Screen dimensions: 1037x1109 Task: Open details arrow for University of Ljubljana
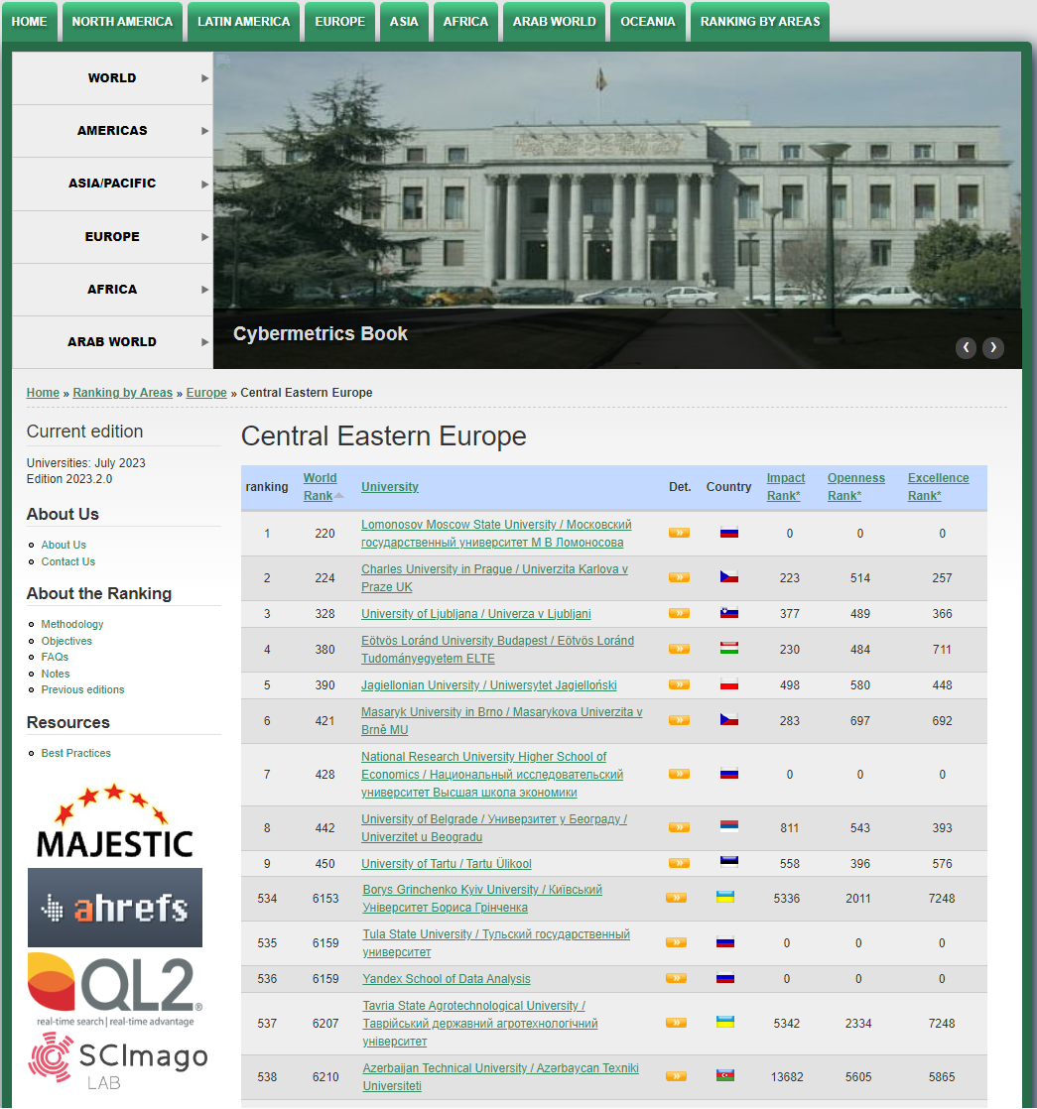(x=679, y=613)
